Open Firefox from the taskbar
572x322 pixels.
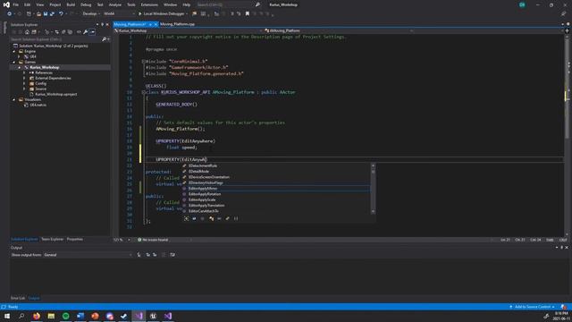tap(37, 316)
